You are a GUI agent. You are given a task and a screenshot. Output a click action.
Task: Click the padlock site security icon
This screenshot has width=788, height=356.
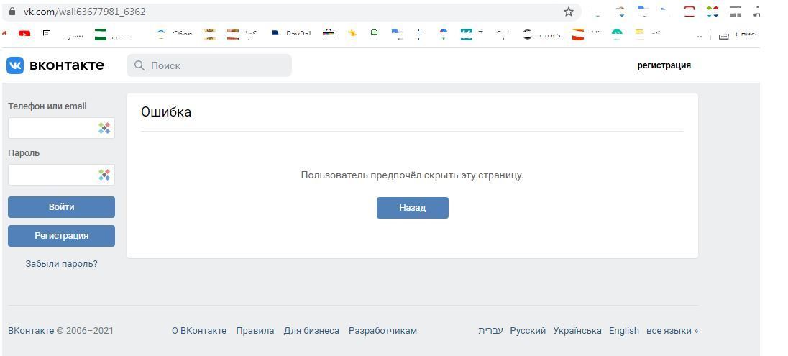12,12
